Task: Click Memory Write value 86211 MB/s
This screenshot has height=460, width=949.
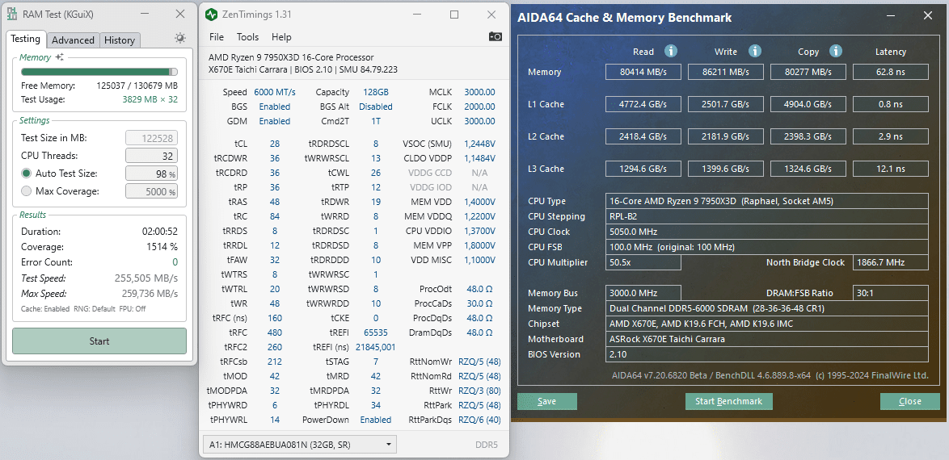Action: tap(727, 72)
